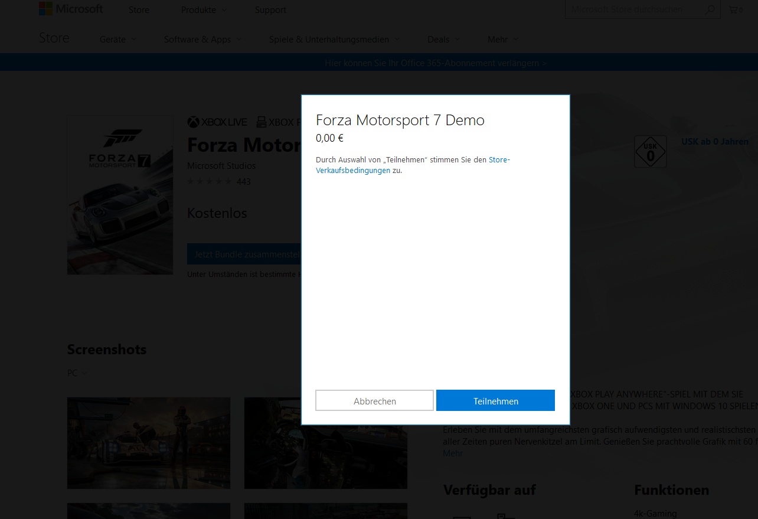758x519 pixels.
Task: Click the USK 0 rating badge icon
Action: 650,152
